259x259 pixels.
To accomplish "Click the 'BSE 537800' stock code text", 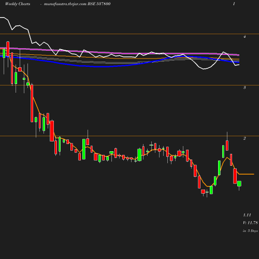I will (99, 4).
